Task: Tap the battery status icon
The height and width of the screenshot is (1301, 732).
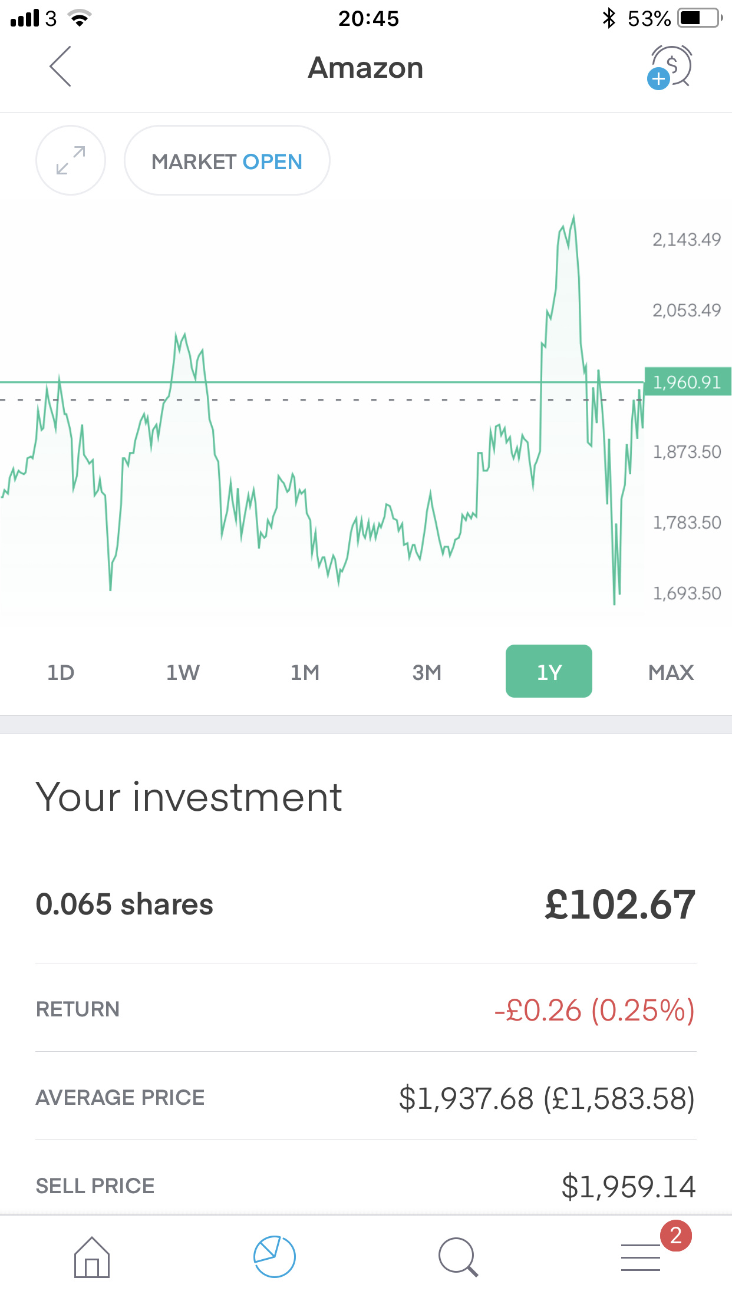Action: click(x=700, y=18)
